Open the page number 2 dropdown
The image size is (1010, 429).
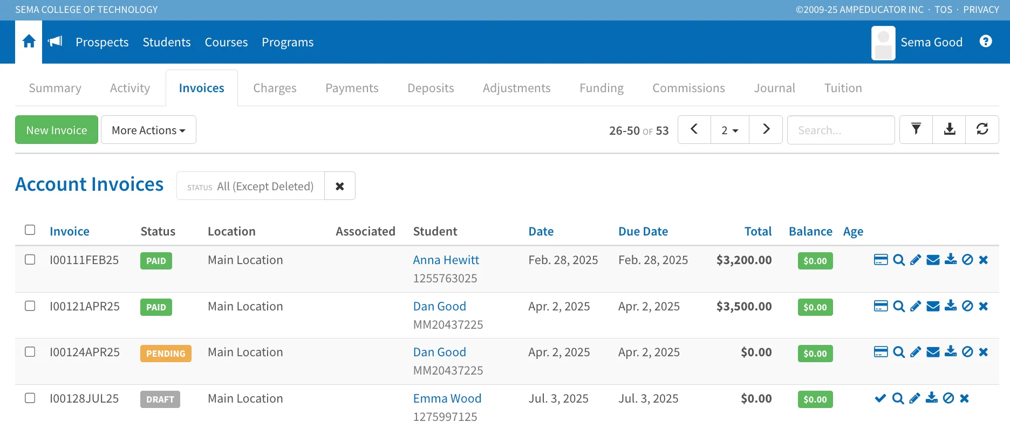pyautogui.click(x=730, y=130)
